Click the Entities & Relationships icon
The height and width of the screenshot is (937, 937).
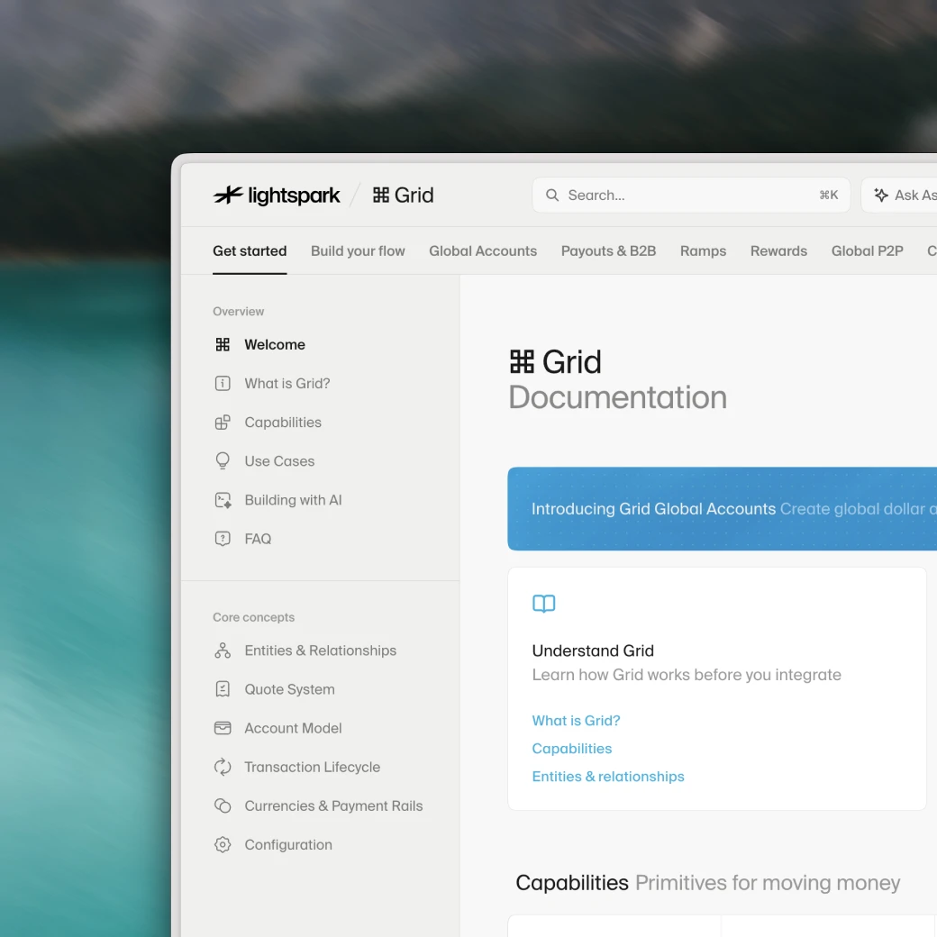tap(223, 650)
